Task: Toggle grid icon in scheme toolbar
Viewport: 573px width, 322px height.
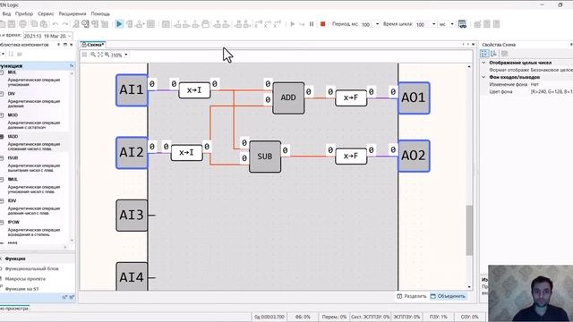Action: pyautogui.click(x=84, y=55)
